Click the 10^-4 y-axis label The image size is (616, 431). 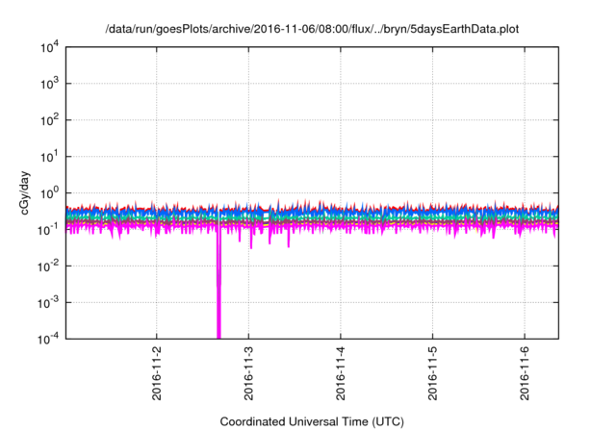tap(48, 339)
